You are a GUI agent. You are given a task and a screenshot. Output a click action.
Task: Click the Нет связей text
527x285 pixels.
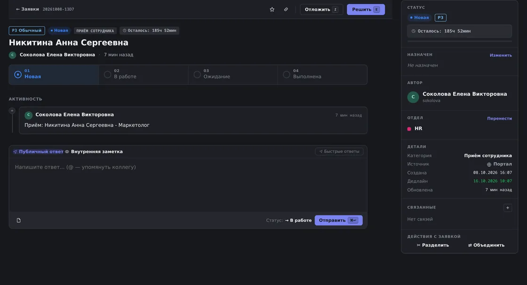420,219
